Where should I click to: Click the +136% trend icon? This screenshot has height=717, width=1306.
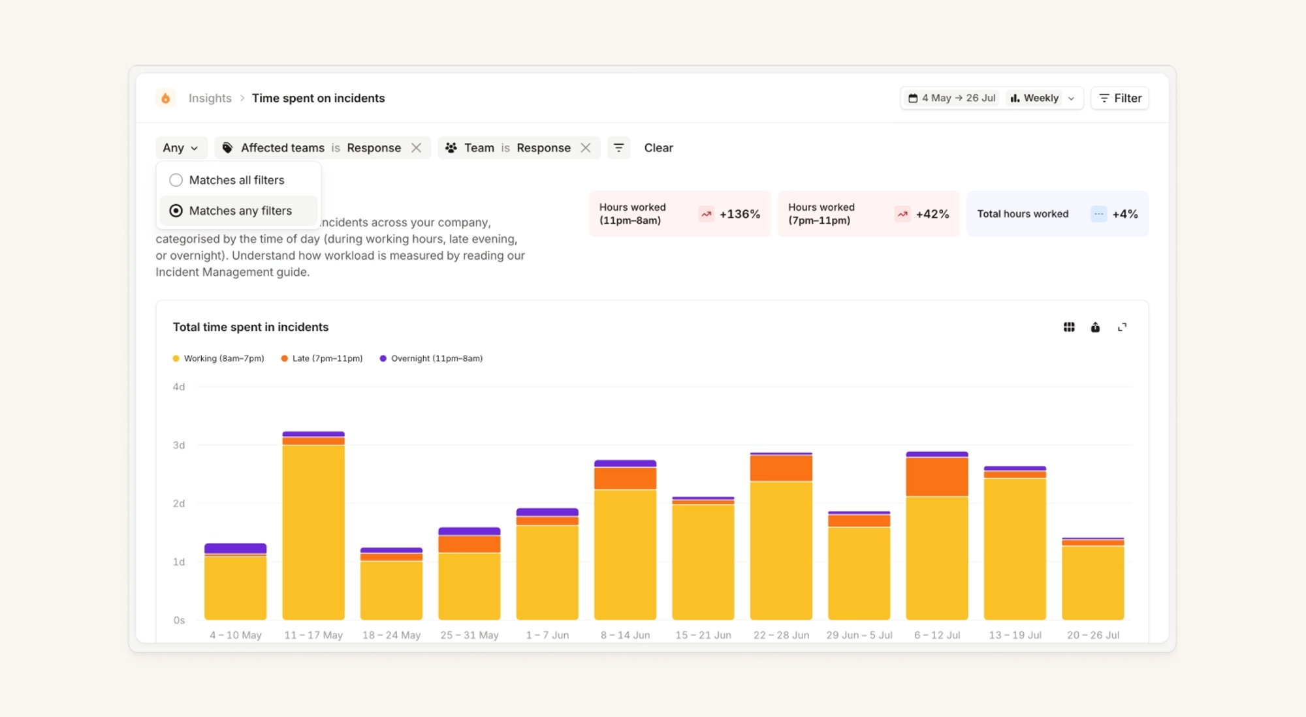point(706,214)
